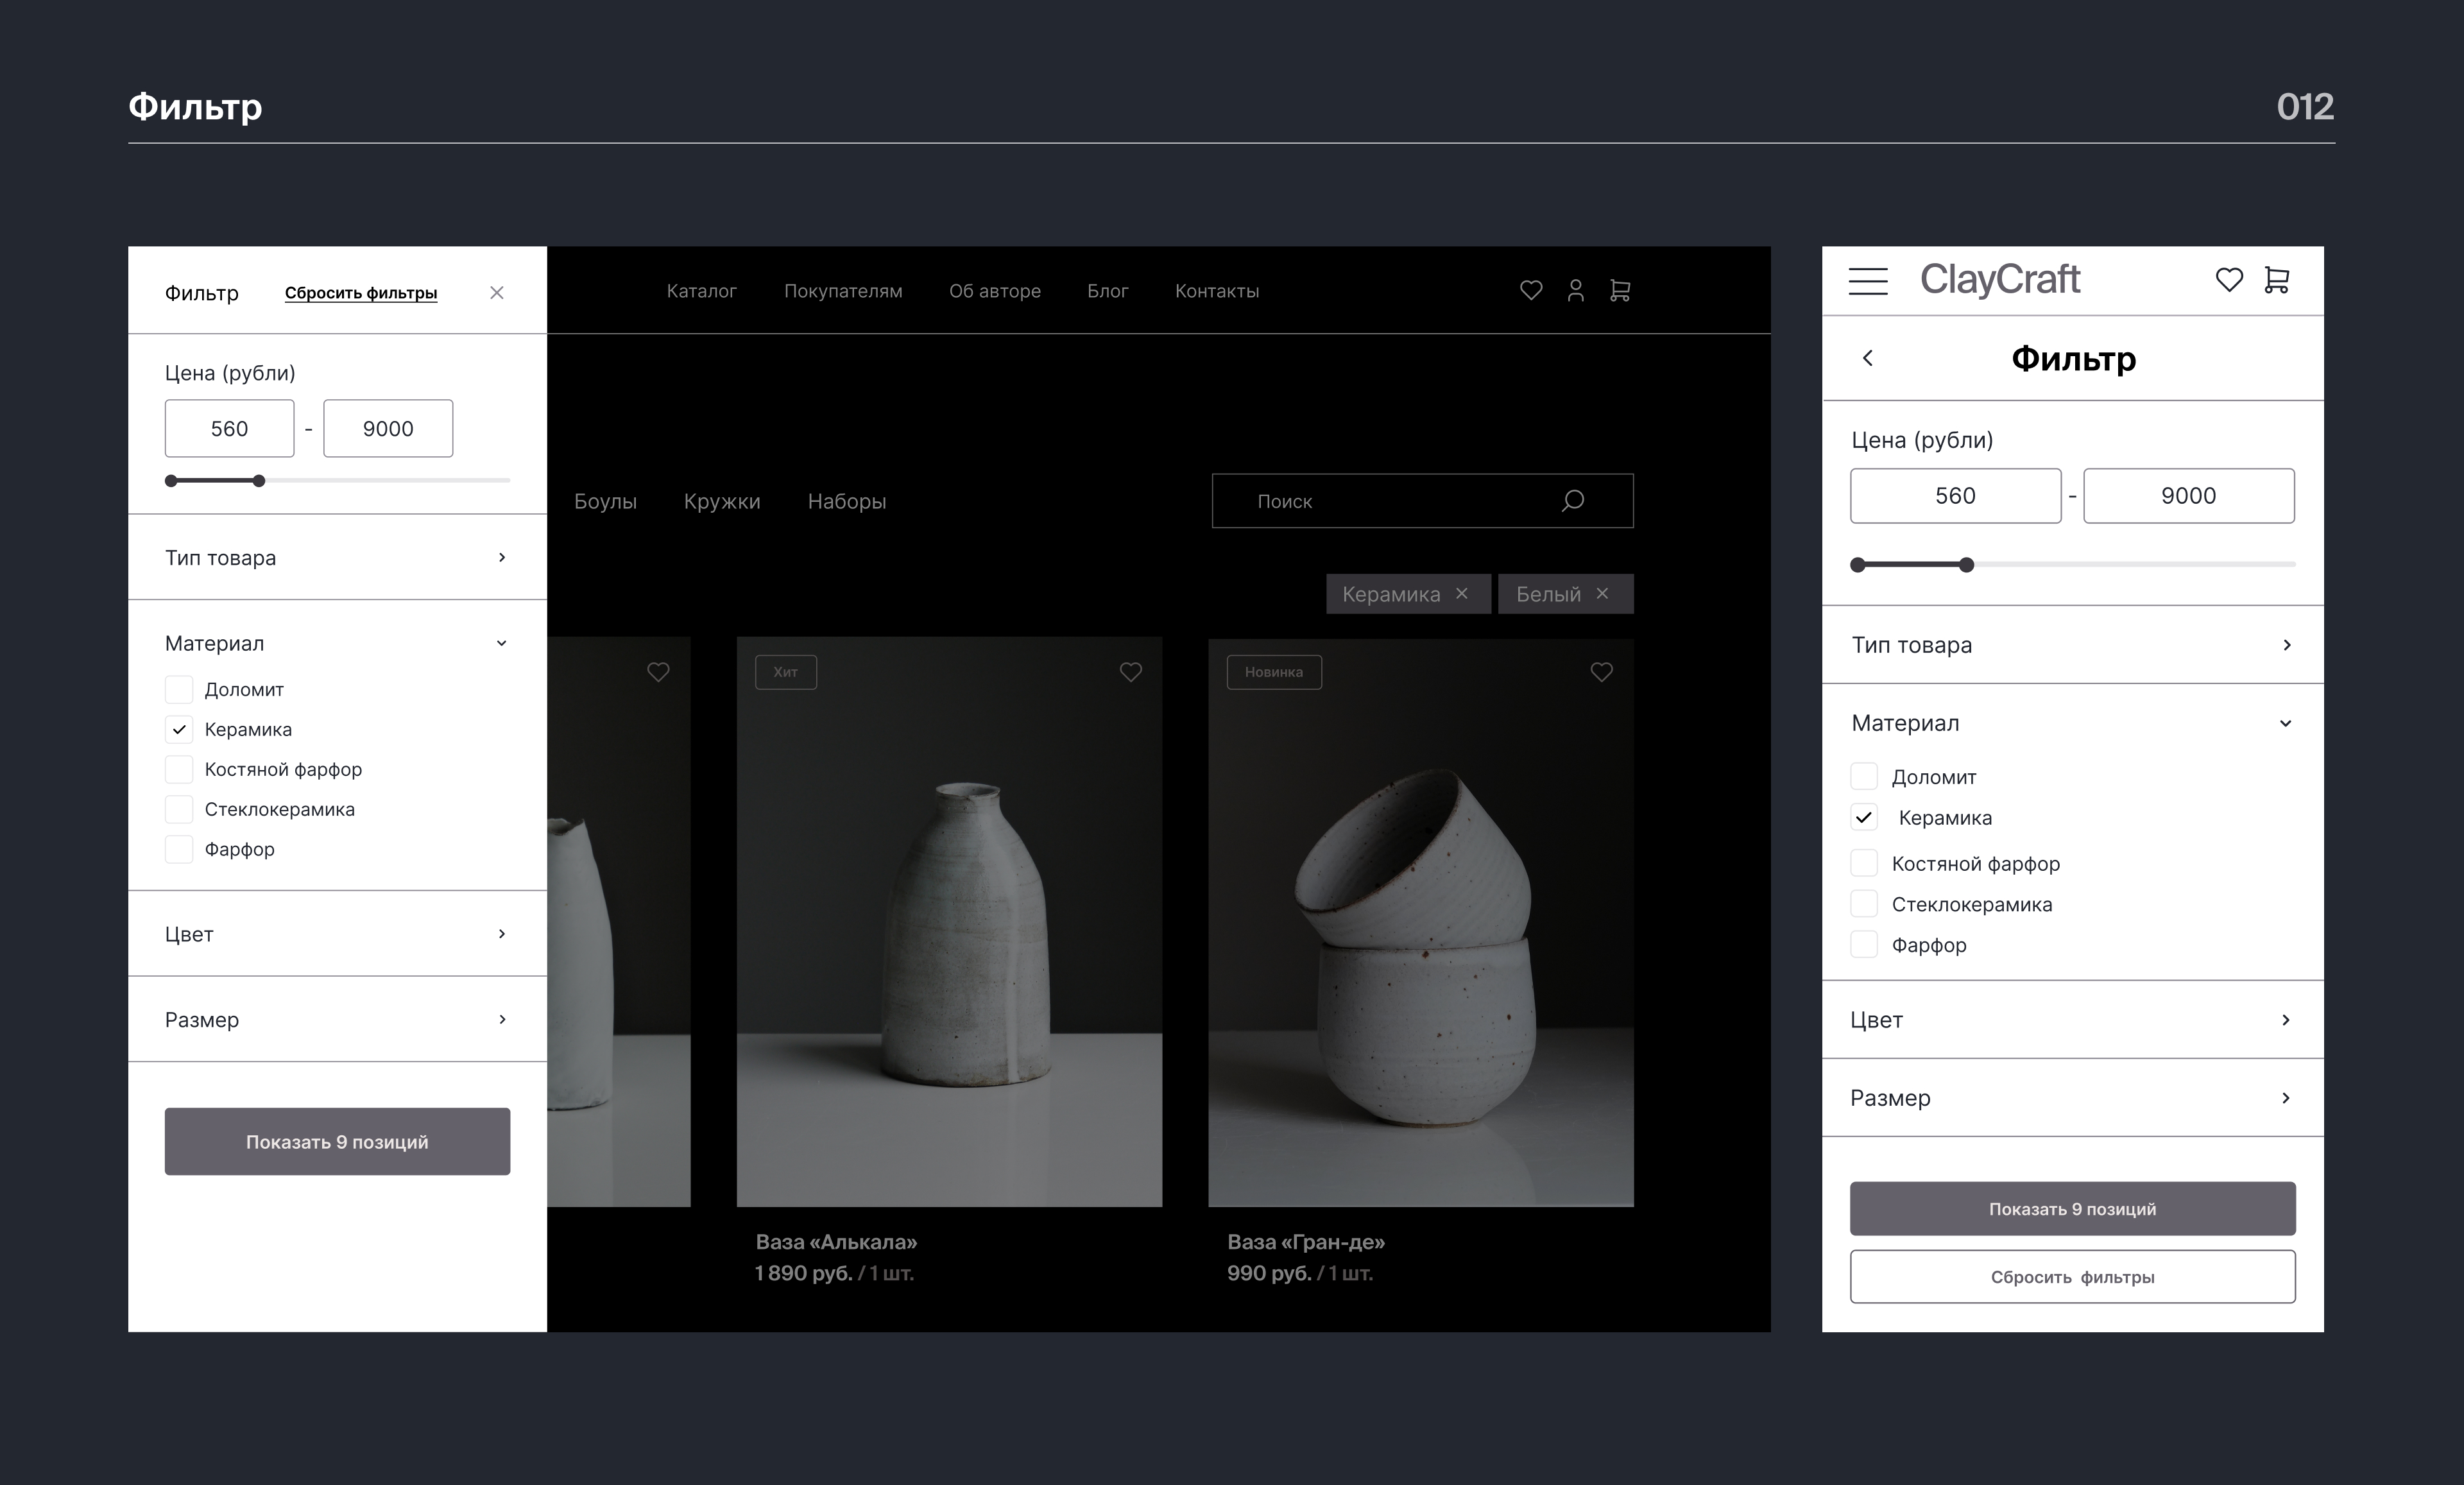Screen dimensions: 2464x1485
Task: Check Доломит in desktop filter
Action: click(x=179, y=689)
